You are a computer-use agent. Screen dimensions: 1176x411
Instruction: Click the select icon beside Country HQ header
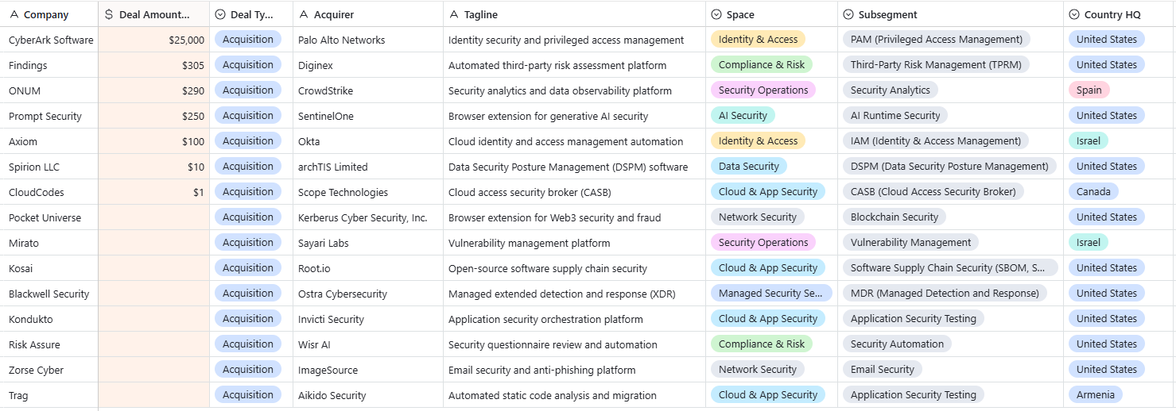[1074, 14]
